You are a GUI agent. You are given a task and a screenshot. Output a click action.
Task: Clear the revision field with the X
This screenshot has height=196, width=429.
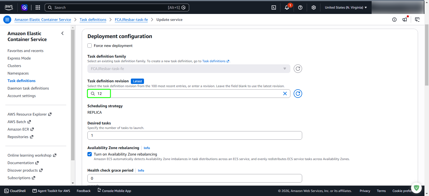coord(285,94)
